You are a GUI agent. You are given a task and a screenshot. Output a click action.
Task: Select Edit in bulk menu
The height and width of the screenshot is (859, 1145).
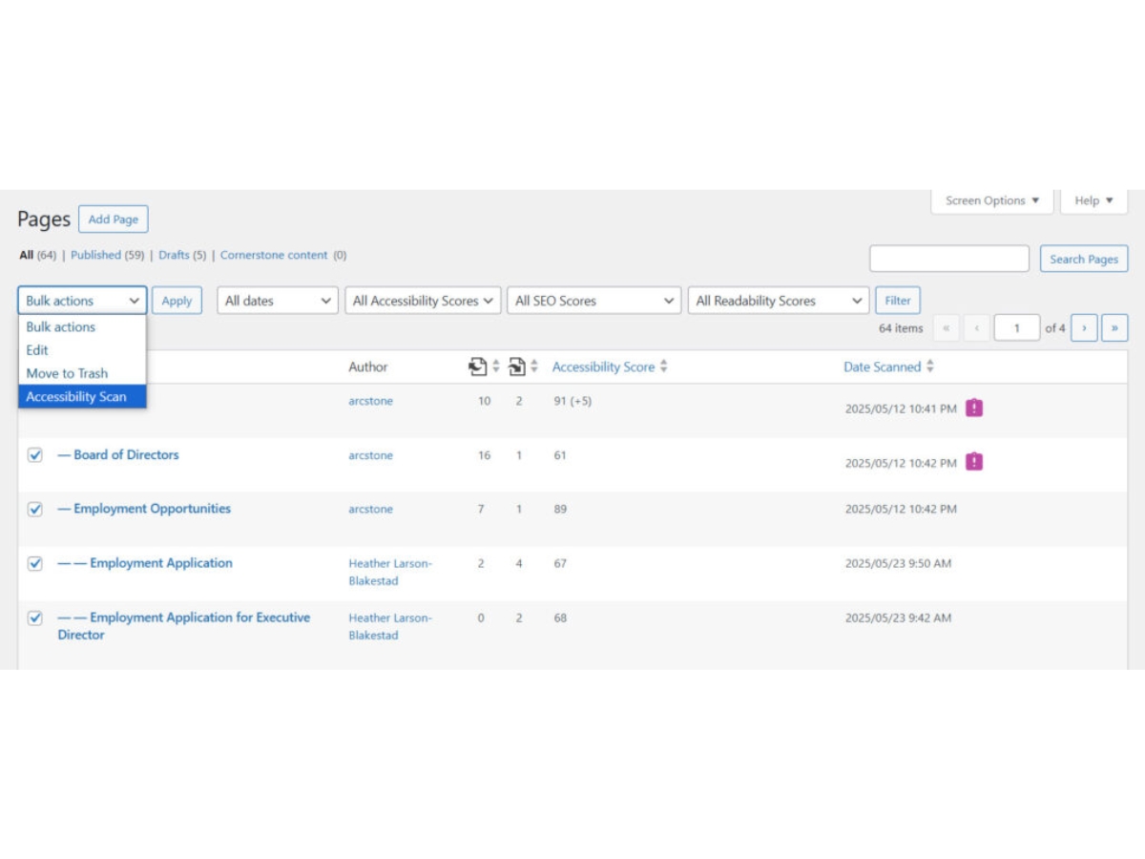point(82,350)
